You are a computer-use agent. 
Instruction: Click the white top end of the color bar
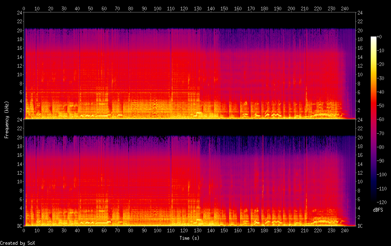pyautogui.click(x=374, y=38)
